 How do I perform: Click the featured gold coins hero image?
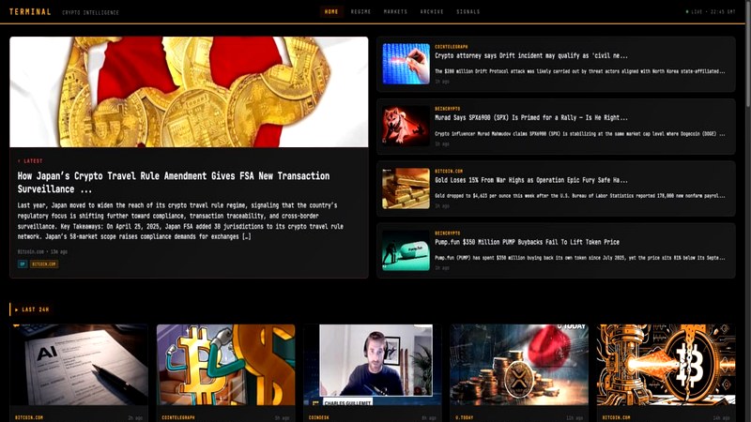189,92
